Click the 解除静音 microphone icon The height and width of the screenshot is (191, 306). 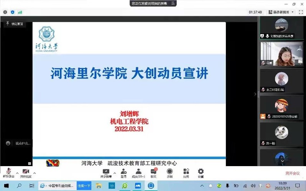pos(8,171)
